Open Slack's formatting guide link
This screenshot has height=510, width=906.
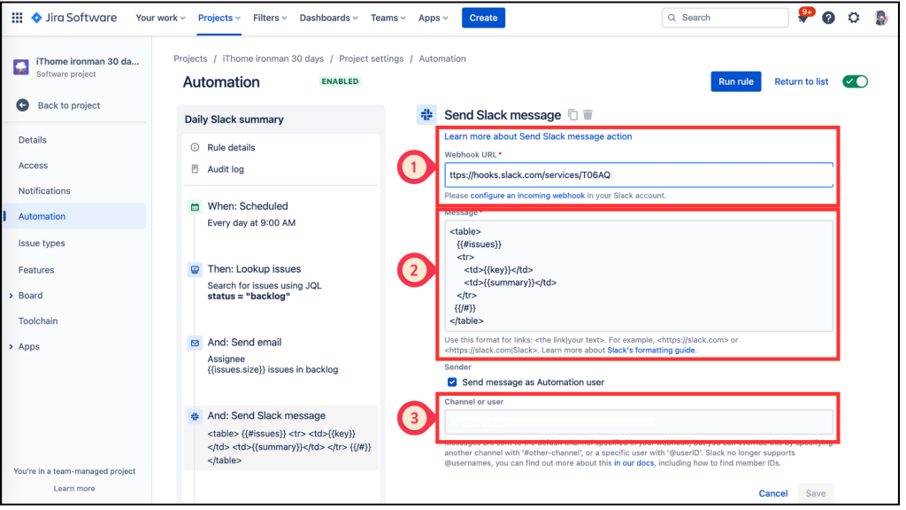(651, 351)
